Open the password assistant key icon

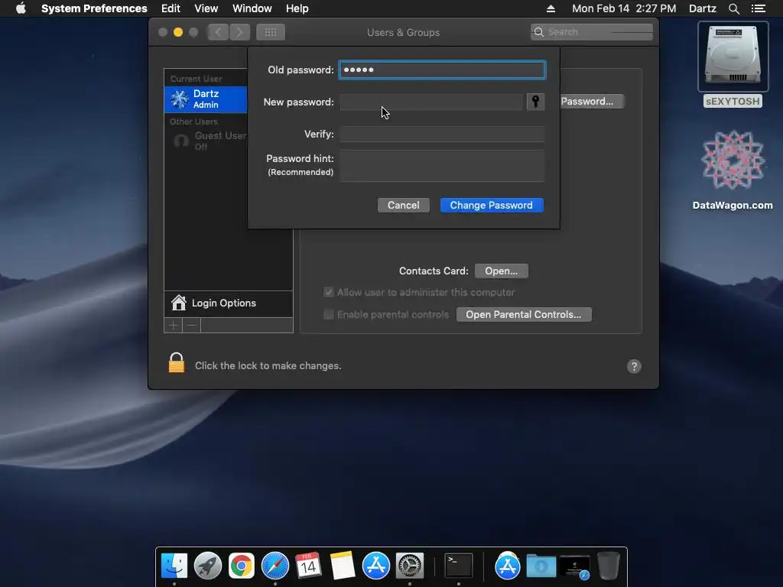[535, 102]
